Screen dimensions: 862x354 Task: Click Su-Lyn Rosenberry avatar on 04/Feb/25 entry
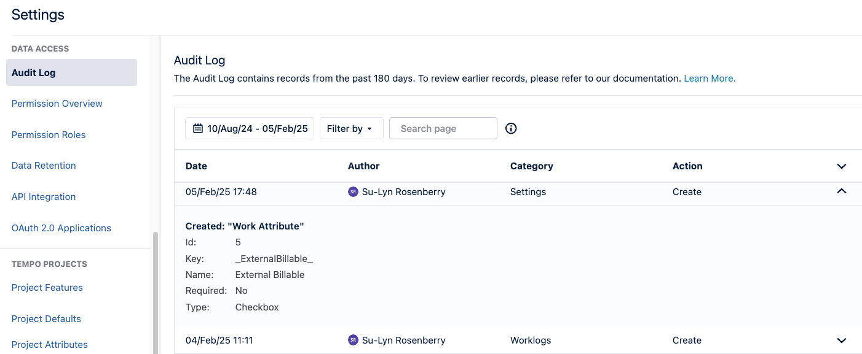click(353, 341)
